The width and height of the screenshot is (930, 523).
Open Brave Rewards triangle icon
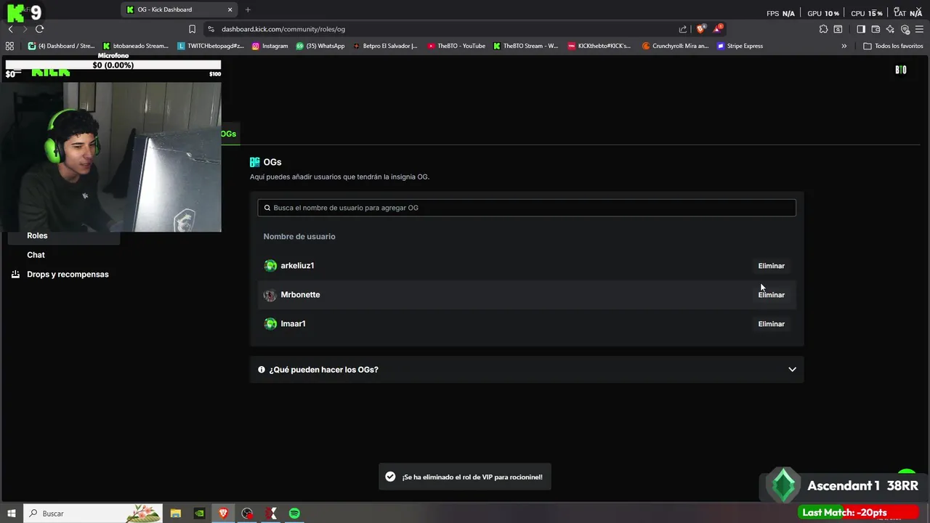718,29
